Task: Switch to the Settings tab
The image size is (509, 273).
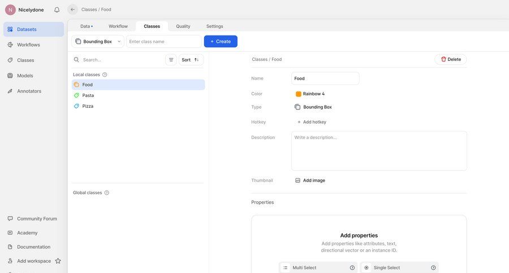Action: (214, 27)
